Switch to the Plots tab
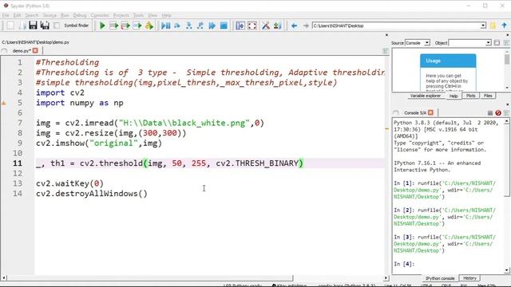511x287 pixels. (470, 96)
